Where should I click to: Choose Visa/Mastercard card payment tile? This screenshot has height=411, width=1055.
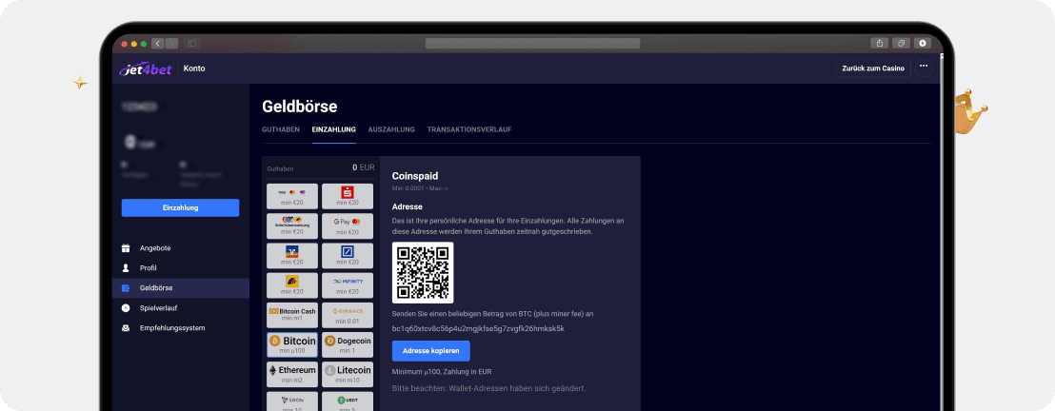(292, 196)
